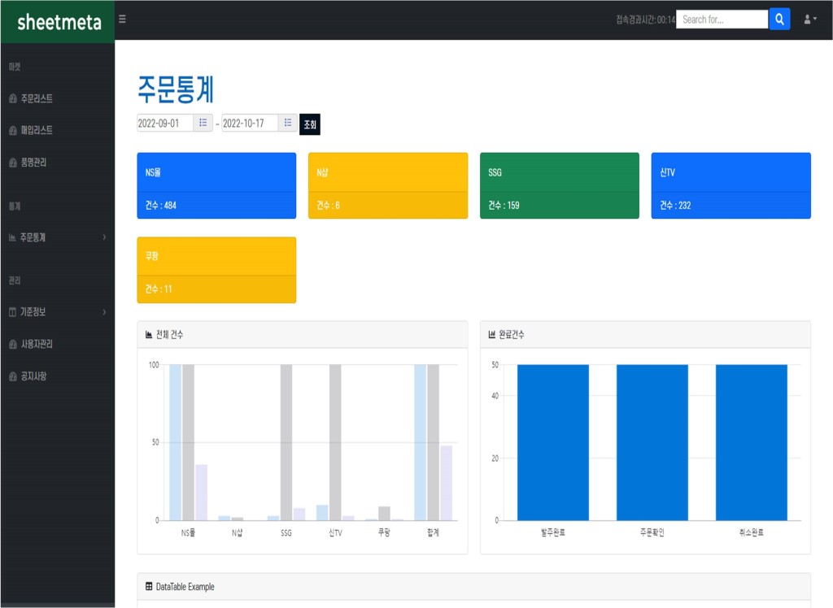833x608 pixels.
Task: Open 사용자관리 from the sidebar
Action: tap(37, 345)
